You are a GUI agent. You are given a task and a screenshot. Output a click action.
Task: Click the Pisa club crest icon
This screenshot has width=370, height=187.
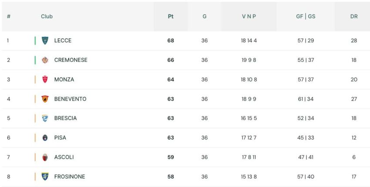[45, 138]
